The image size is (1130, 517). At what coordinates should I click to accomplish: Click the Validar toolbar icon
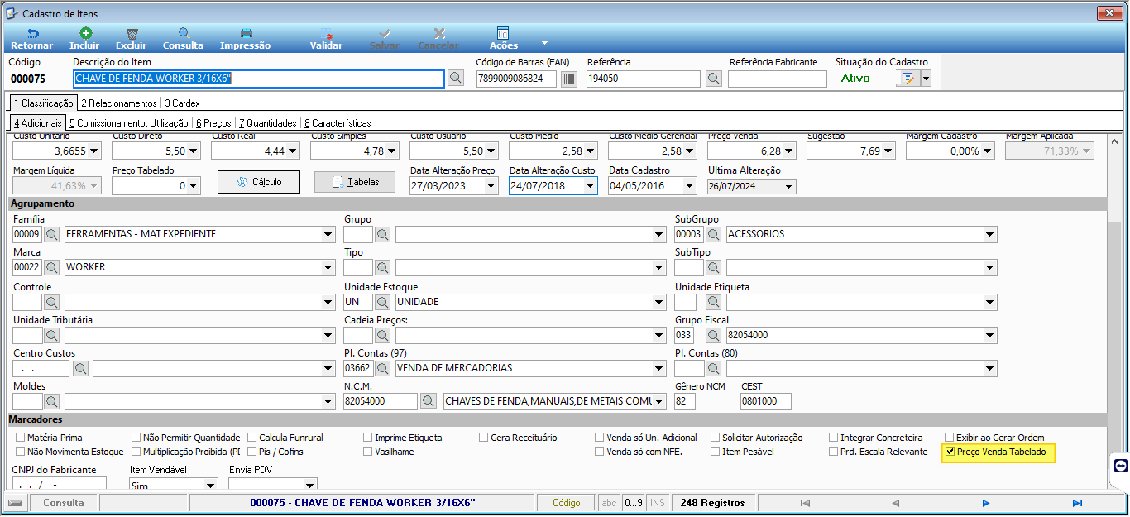coord(326,33)
